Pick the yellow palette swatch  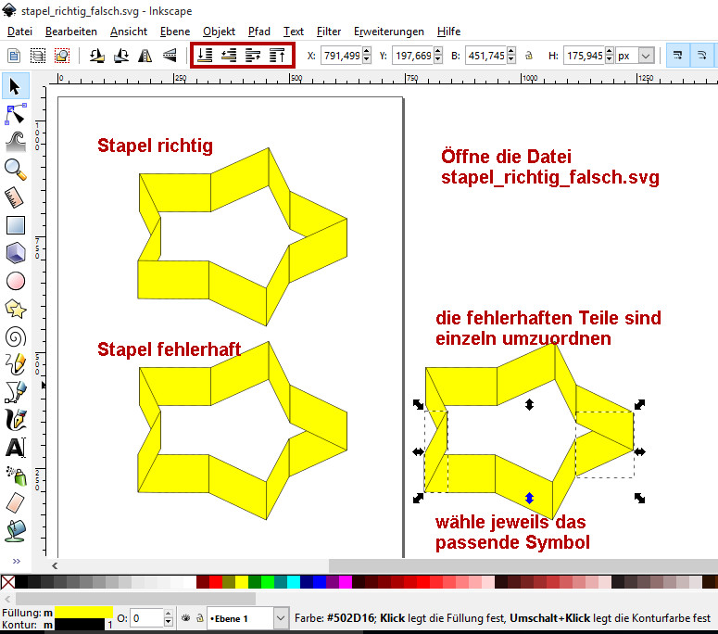click(x=241, y=582)
